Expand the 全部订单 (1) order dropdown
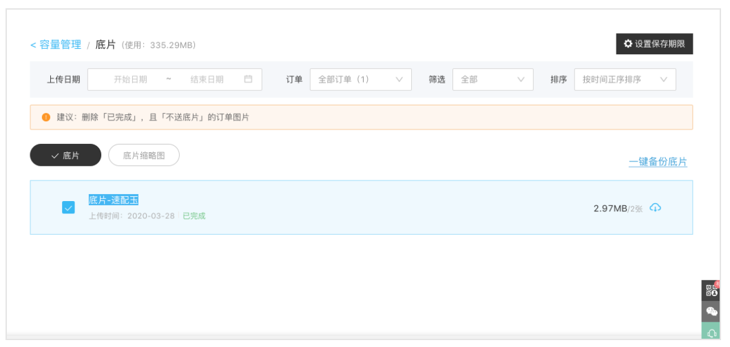The height and width of the screenshot is (347, 730). click(x=360, y=79)
